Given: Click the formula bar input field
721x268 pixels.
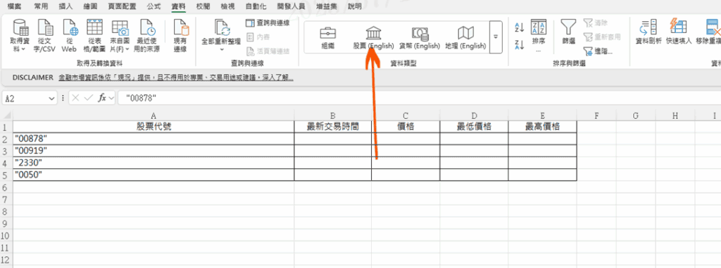Looking at the screenshot, I should (418, 98).
